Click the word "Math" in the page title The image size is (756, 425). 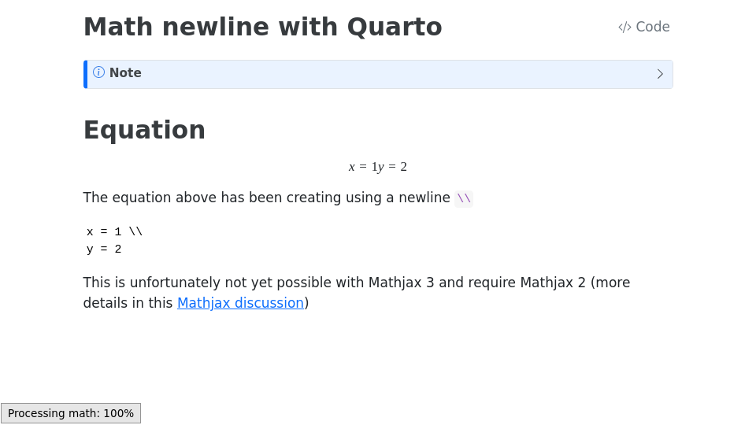116,27
